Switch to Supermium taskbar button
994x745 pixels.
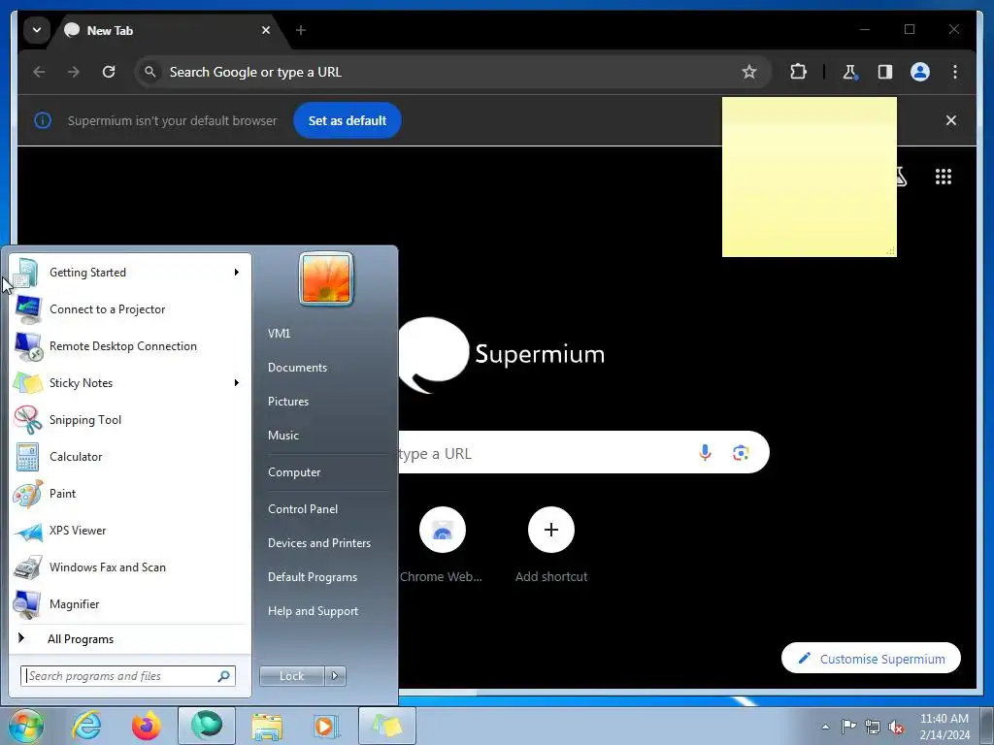point(207,726)
